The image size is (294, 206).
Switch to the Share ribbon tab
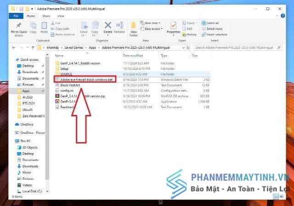click(x=46, y=16)
